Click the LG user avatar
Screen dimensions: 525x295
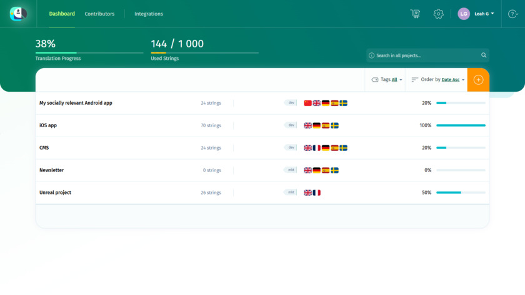click(464, 14)
